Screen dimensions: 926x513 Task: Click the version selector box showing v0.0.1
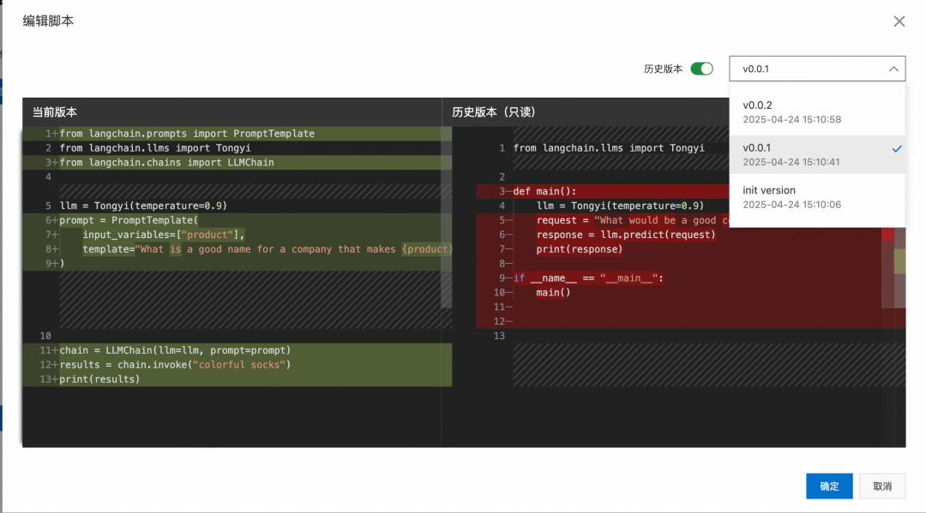pos(806,69)
